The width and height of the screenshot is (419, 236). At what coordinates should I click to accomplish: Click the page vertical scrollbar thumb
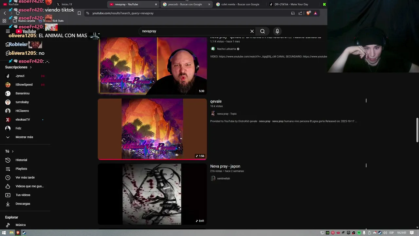tap(417, 130)
